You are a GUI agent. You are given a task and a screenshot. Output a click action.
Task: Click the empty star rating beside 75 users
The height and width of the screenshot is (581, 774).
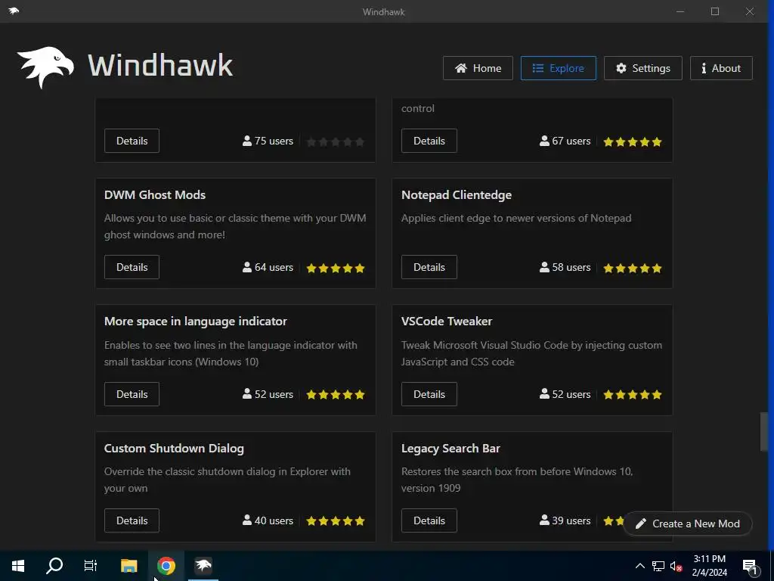pyautogui.click(x=336, y=141)
